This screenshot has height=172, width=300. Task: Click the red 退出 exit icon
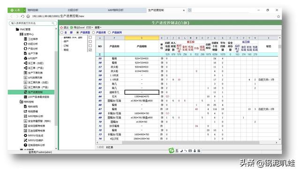pyautogui.click(x=61, y=28)
